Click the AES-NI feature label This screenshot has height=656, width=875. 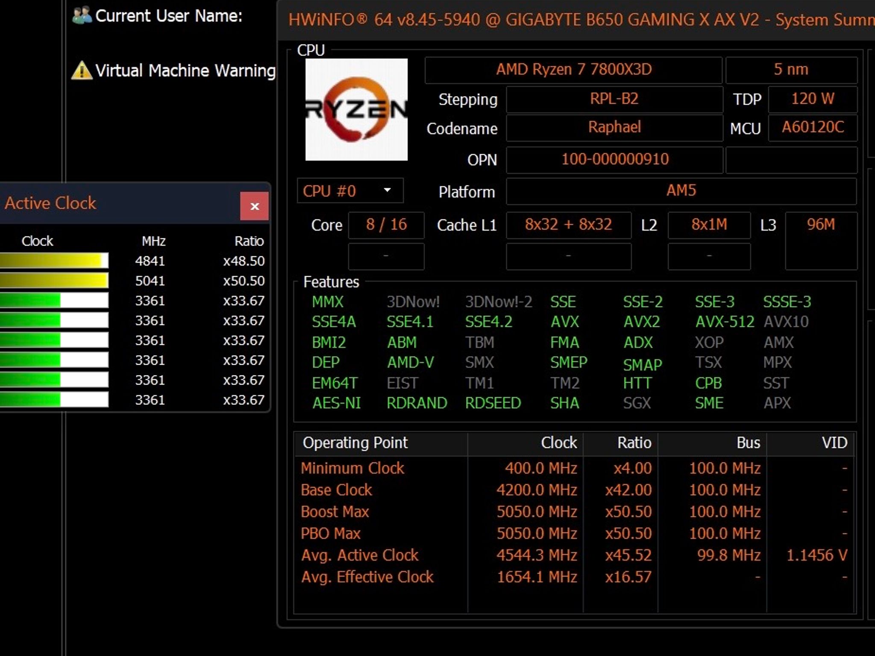point(336,403)
